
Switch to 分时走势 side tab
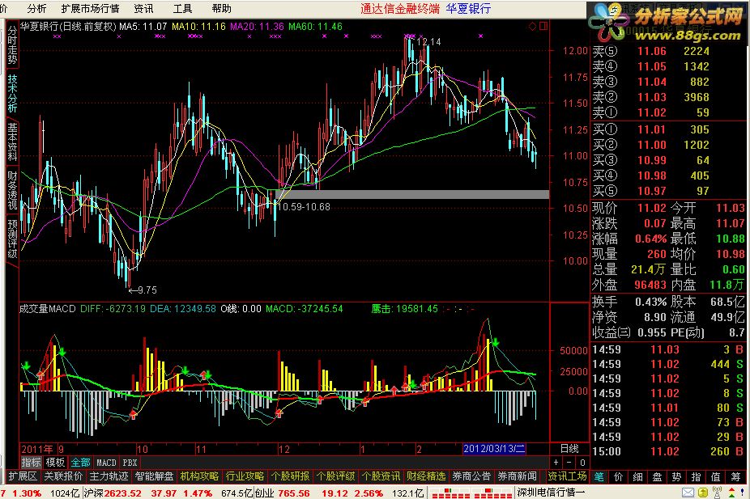[x=12, y=45]
